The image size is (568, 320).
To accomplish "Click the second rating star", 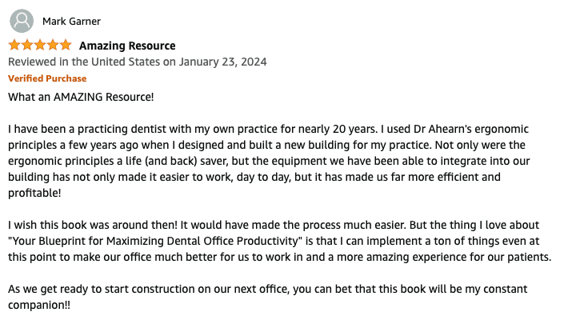I will tap(27, 46).
